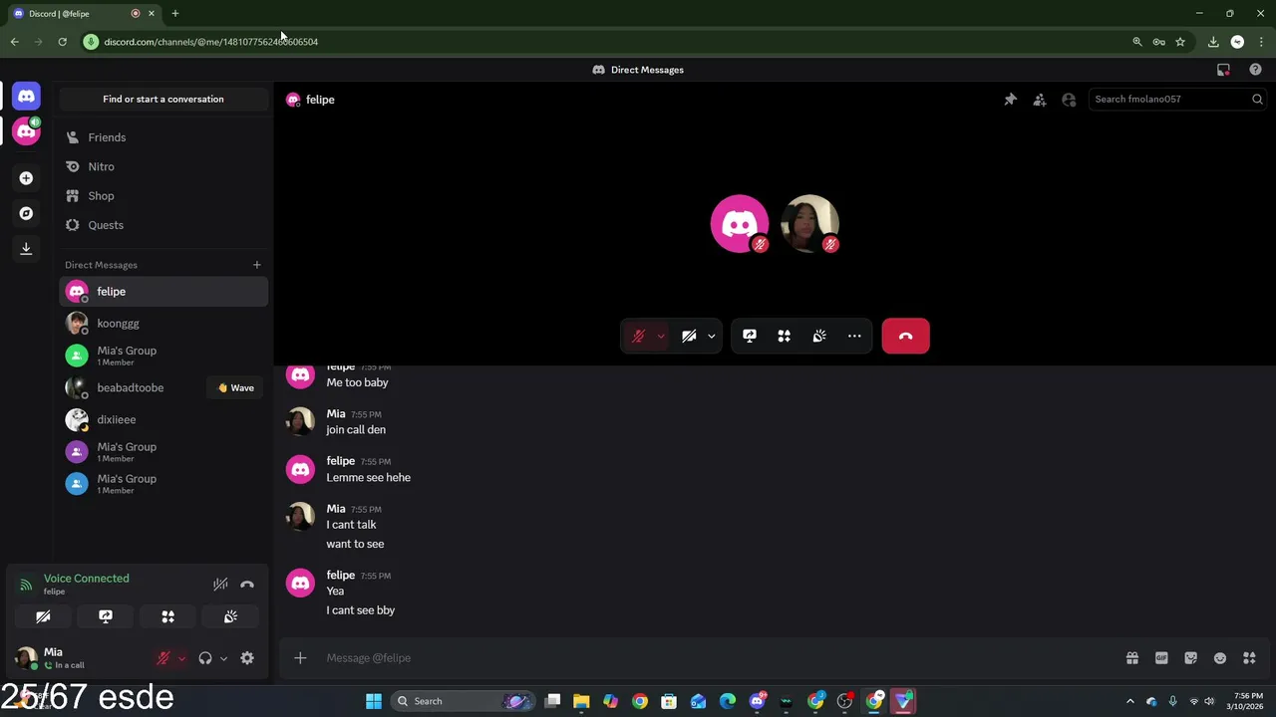Screen dimensions: 1276x717
Task: Select dixiieee direct message
Action: 163,419
